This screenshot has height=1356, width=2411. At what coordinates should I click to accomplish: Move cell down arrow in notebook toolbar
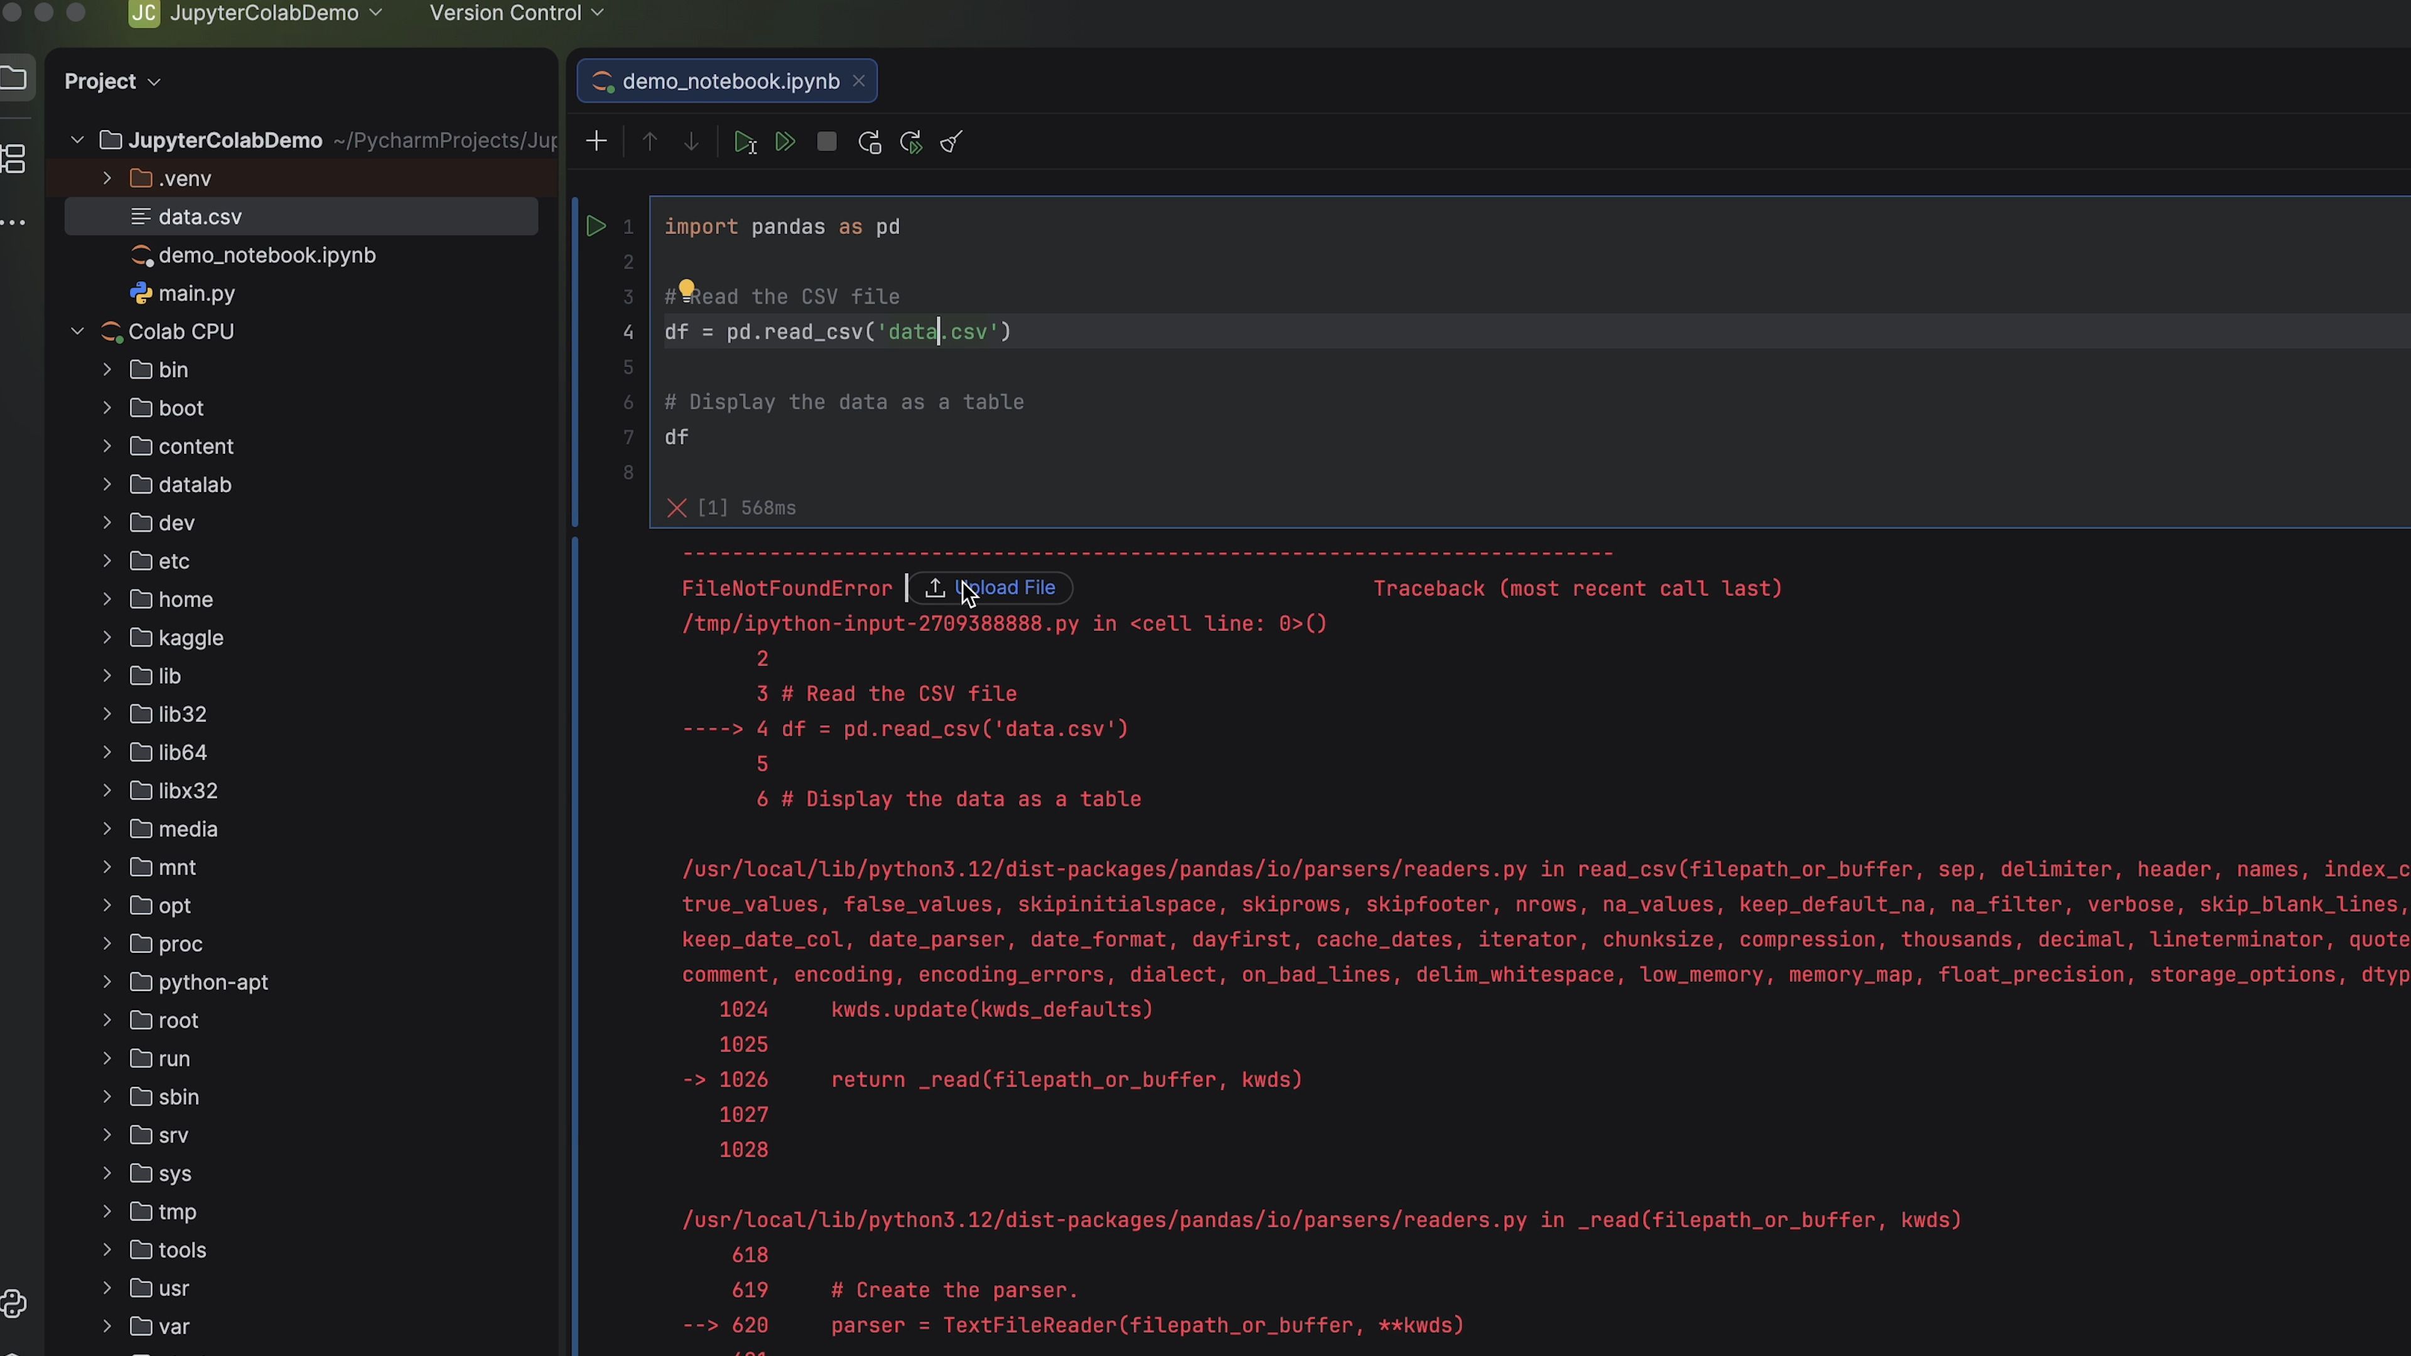(692, 143)
